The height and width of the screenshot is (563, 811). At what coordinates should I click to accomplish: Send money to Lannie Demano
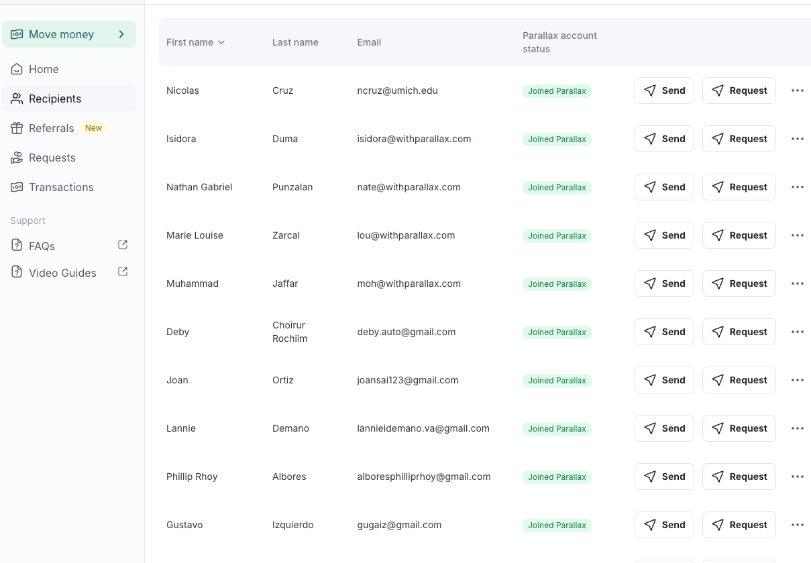[x=664, y=428]
